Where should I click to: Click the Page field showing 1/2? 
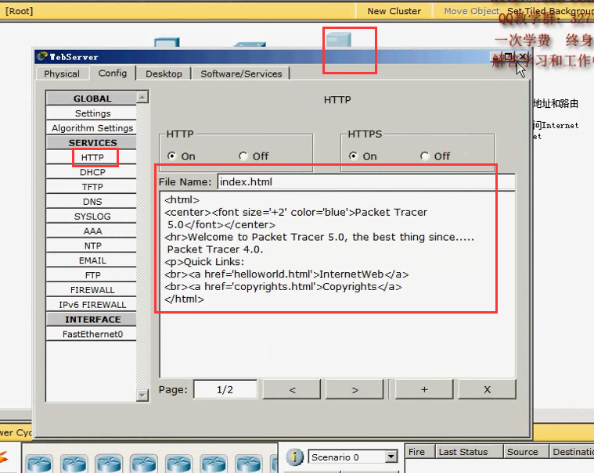pyautogui.click(x=225, y=390)
